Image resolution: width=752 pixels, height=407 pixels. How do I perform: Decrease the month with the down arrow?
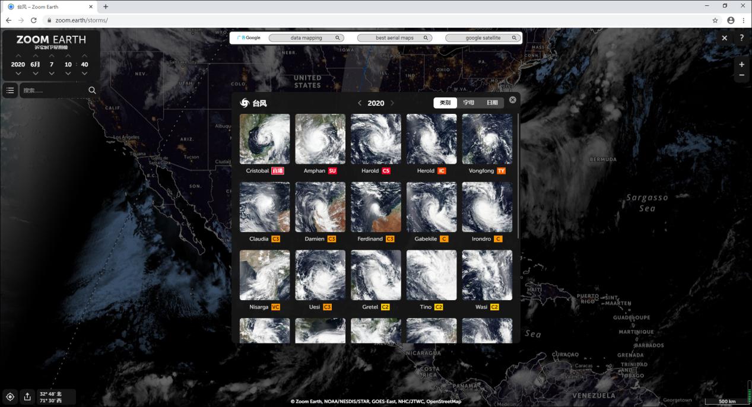tap(36, 74)
